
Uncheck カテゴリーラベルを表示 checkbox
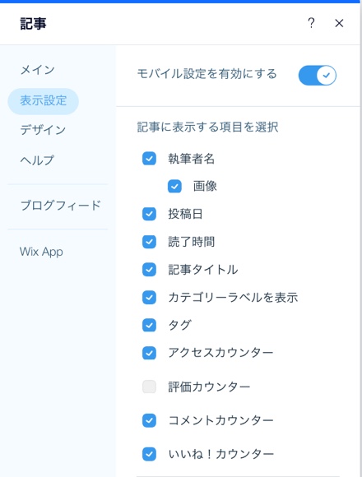click(149, 298)
